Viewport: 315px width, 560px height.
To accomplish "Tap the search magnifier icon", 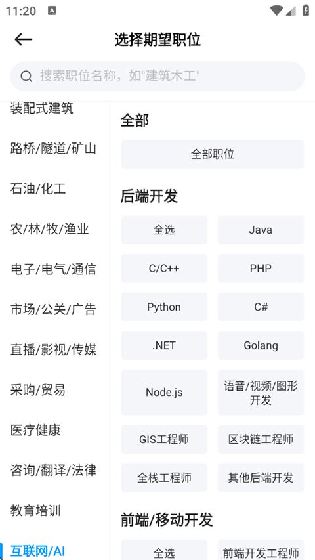I will point(26,76).
